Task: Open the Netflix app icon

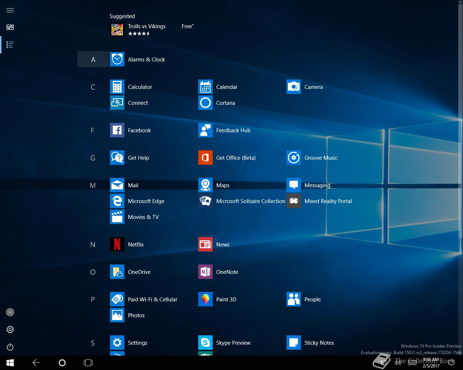Action: click(x=117, y=244)
